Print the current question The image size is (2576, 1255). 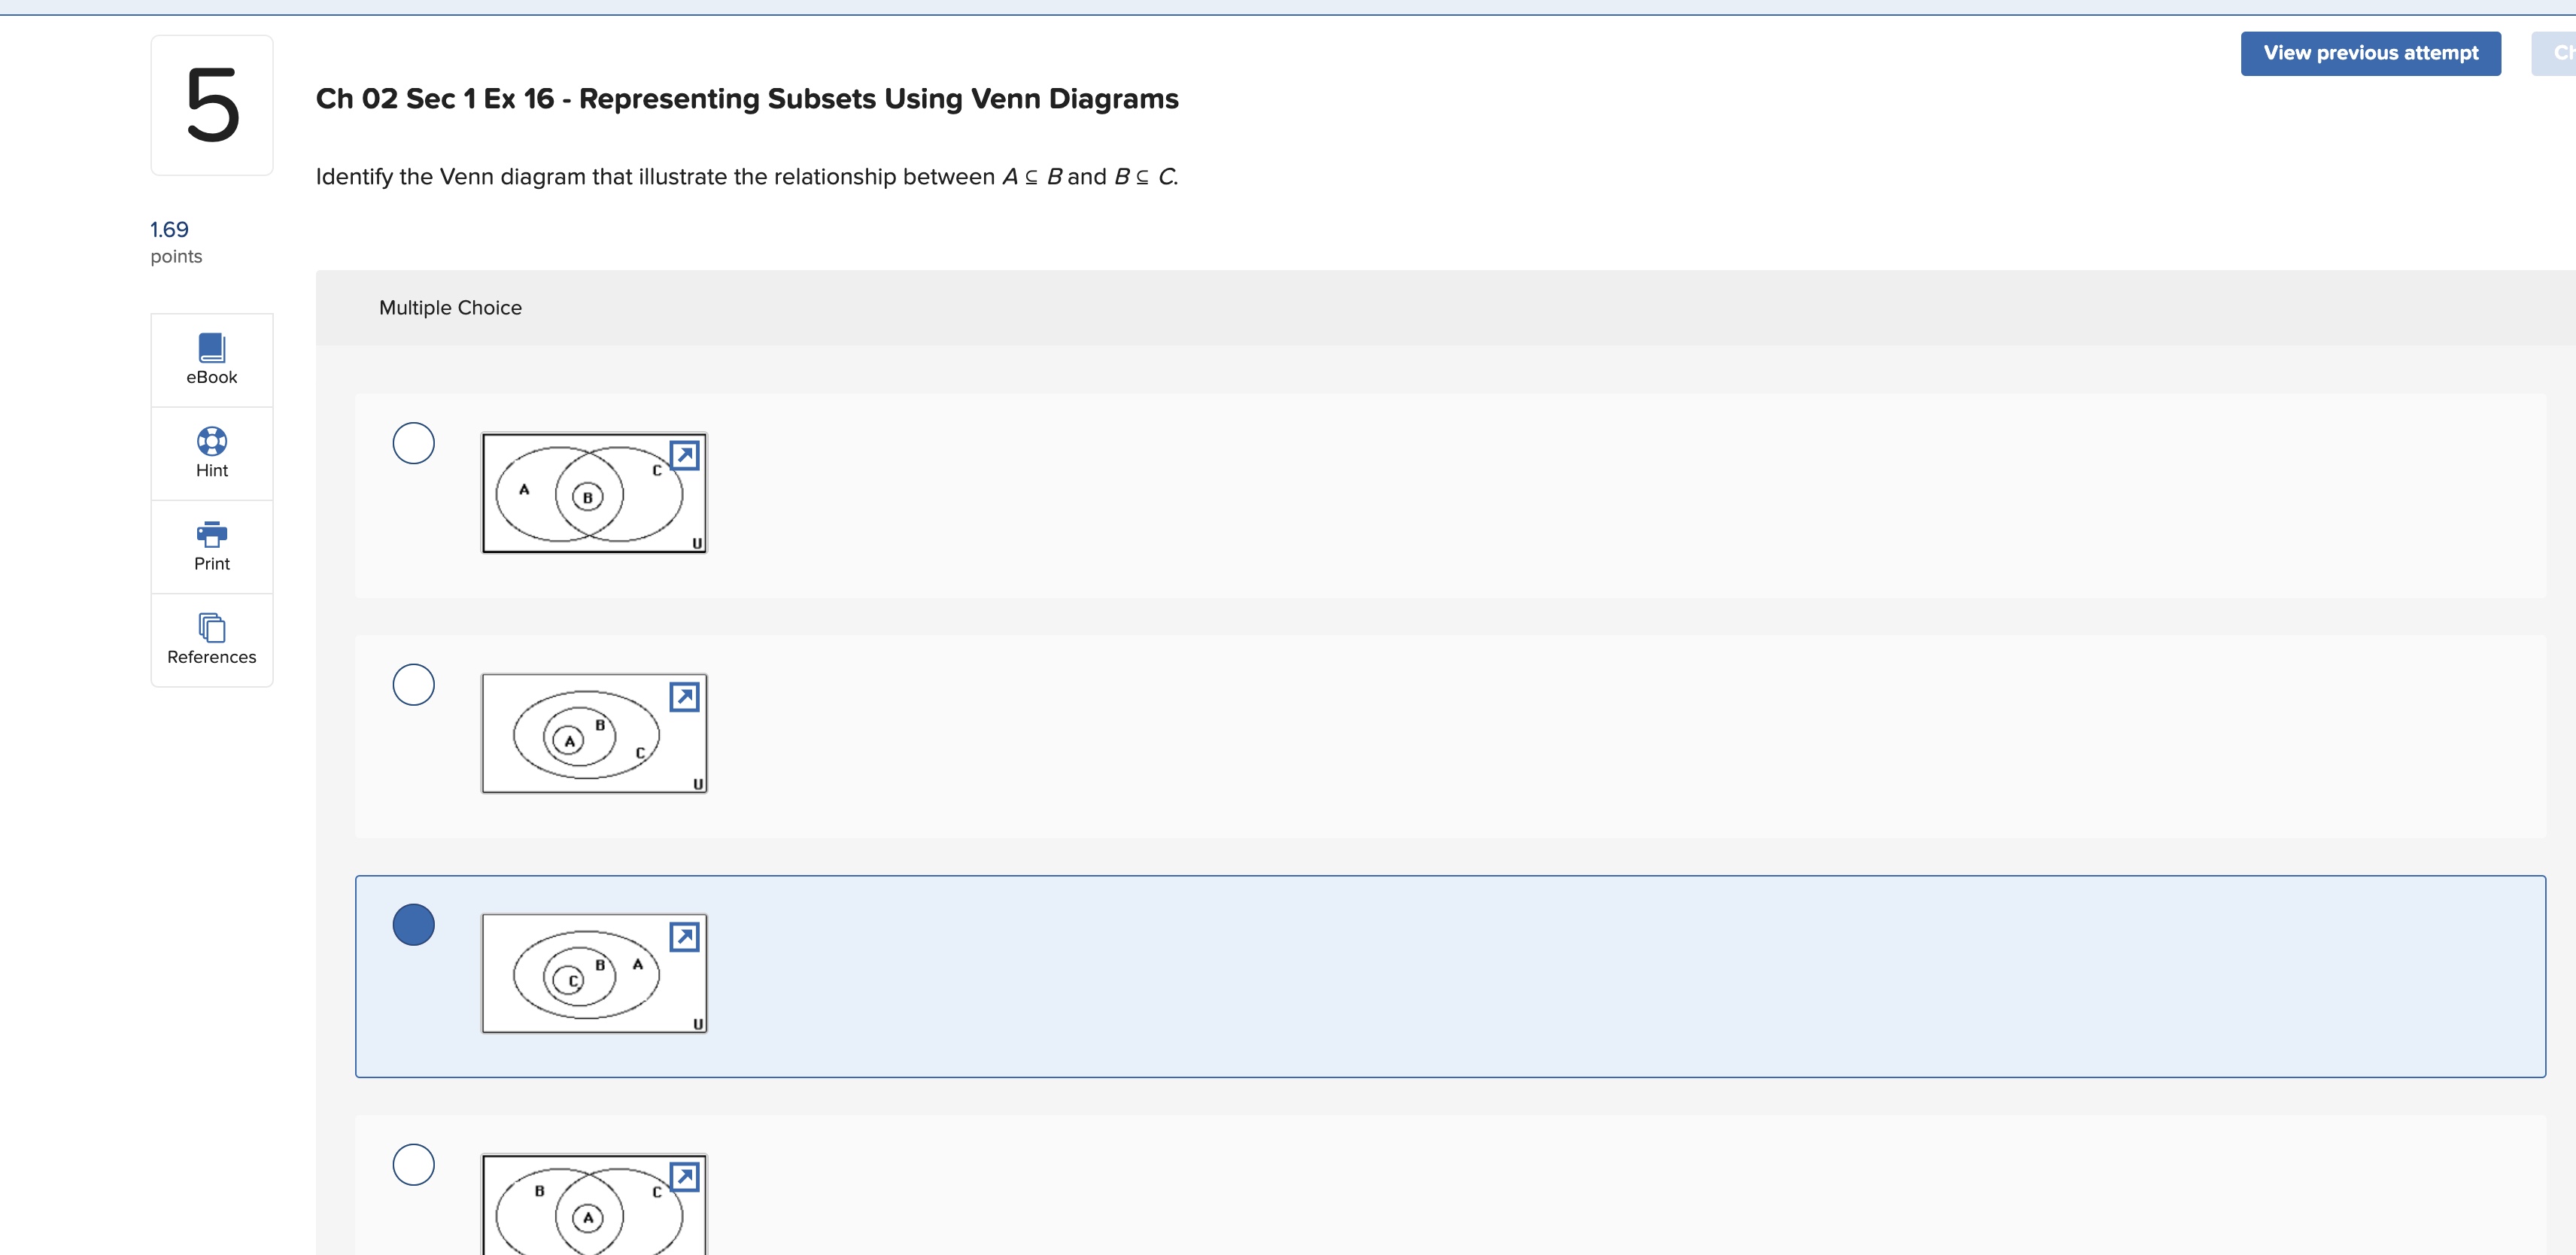[211, 546]
